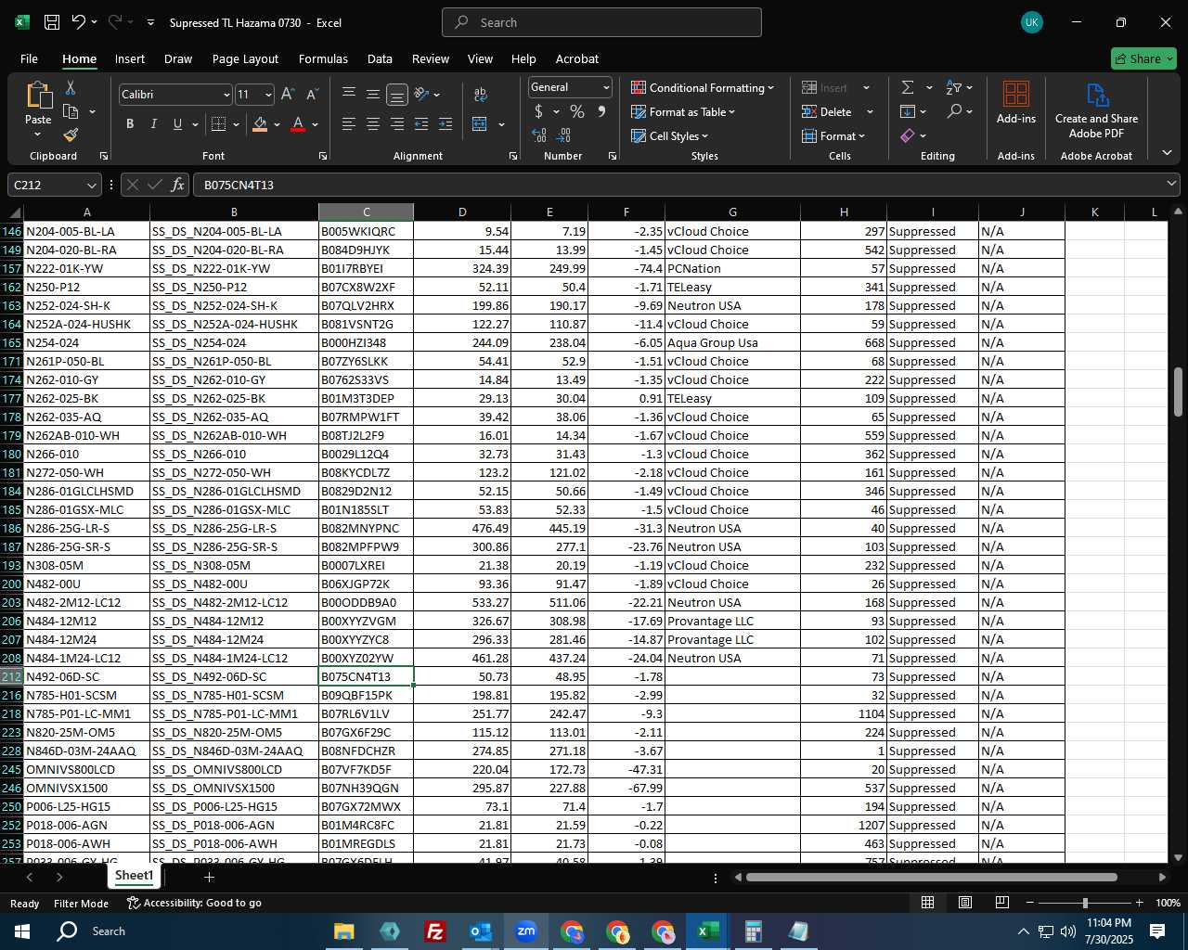
Task: Expand Conditional Formatting dropdown
Action: (770, 88)
